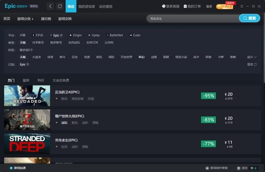
Task: Open World War Z game thumbnail
Action: (27, 120)
